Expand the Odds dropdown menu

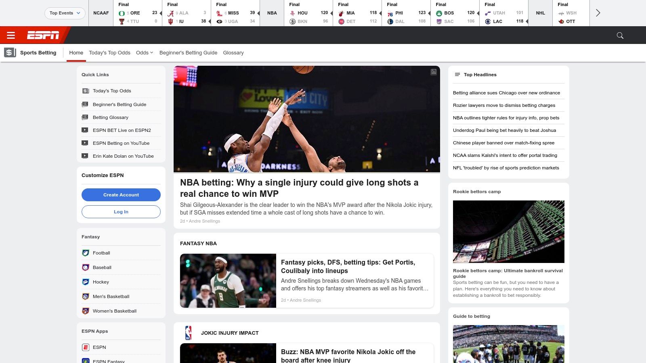145,53
